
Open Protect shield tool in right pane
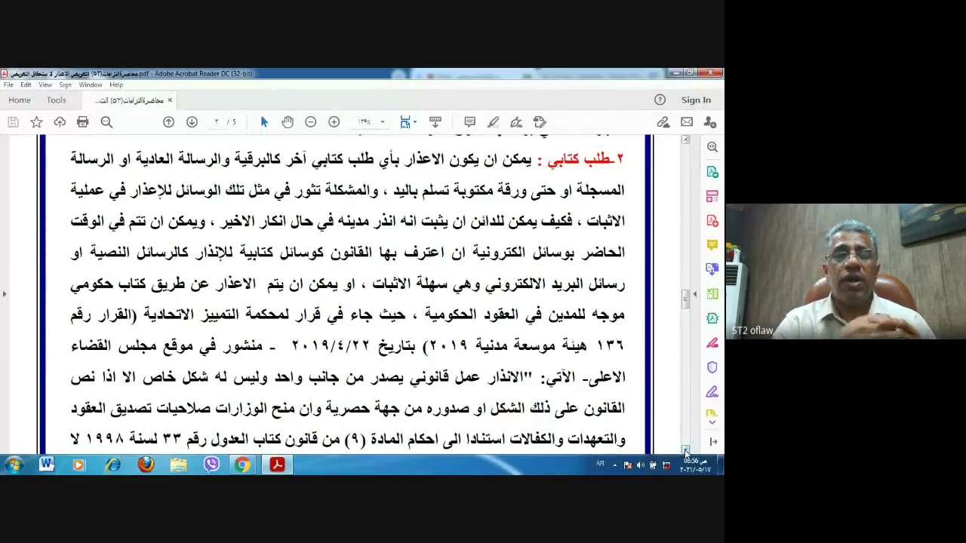712,367
